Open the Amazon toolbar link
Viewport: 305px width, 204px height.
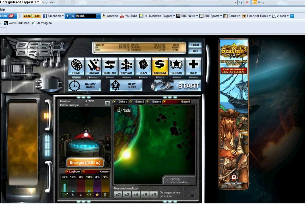tap(110, 16)
